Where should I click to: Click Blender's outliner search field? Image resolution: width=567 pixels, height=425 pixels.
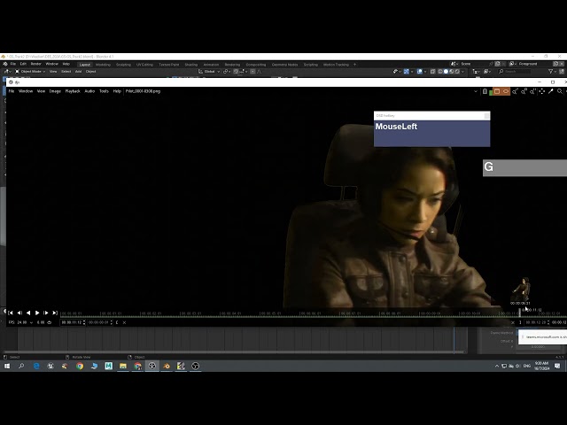click(x=515, y=72)
